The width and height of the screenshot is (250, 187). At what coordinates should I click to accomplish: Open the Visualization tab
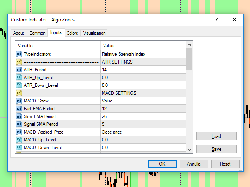(x=94, y=33)
